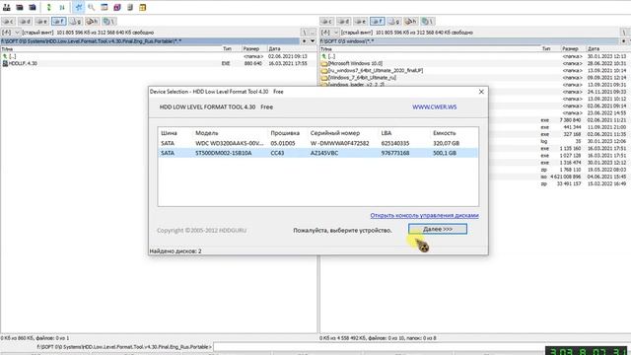Close the Device Selection dialog

481,92
